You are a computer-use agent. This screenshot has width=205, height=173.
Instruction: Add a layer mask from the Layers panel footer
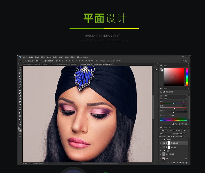174,163
